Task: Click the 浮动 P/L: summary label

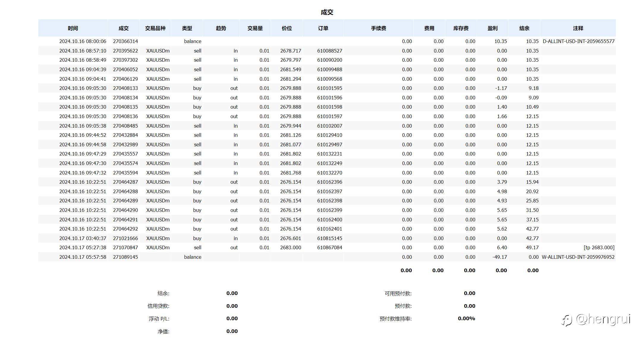Action: (159, 319)
